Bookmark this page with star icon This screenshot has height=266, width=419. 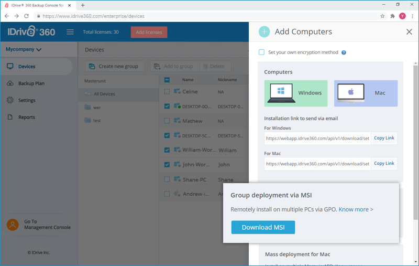[382, 16]
